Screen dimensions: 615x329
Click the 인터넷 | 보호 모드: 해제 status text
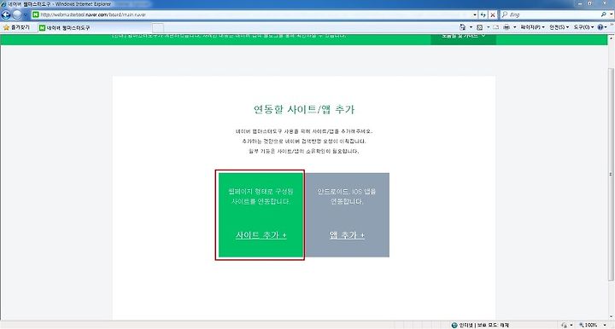point(484,325)
